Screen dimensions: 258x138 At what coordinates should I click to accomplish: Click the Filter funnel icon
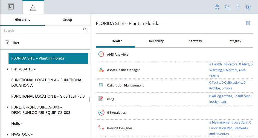coord(7,43)
